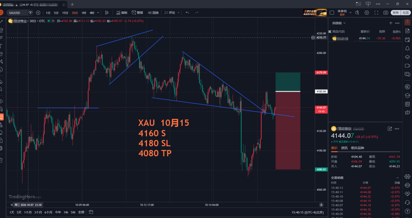Screen dimensions: 412x218
Task: Start bar replay (回放)
Action: pyautogui.click(x=153, y=13)
